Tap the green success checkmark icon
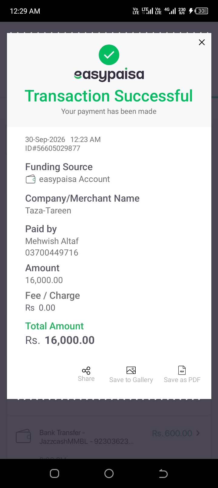This screenshot has height=488, width=218. tap(109, 55)
